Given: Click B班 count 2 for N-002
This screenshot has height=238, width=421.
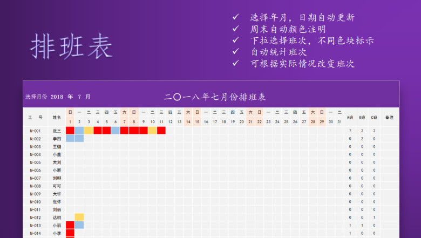Looking at the screenshot, I should click(362, 139).
